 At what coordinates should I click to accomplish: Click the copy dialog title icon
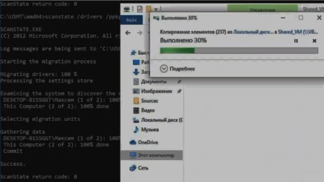click(156, 18)
